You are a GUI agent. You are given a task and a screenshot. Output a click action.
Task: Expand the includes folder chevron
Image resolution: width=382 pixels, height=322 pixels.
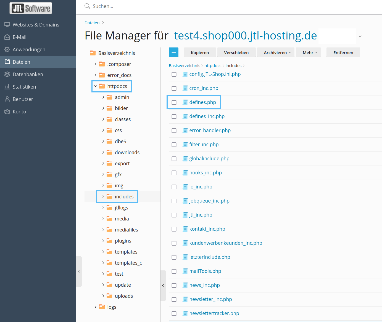(x=103, y=196)
